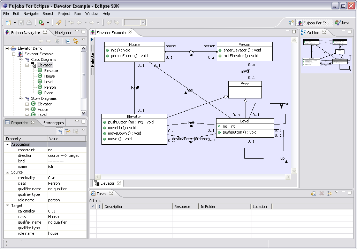Viewport: 357px width, 249px height.
Task: Click Restore Default Value icon in Properties
Action: coord(76,131)
